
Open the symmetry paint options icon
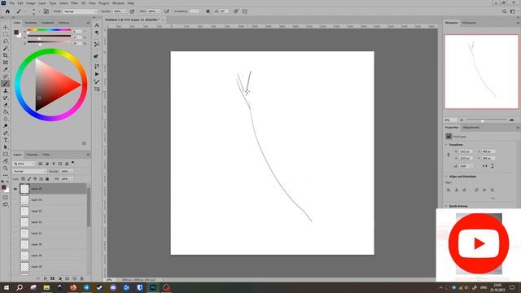(x=245, y=11)
